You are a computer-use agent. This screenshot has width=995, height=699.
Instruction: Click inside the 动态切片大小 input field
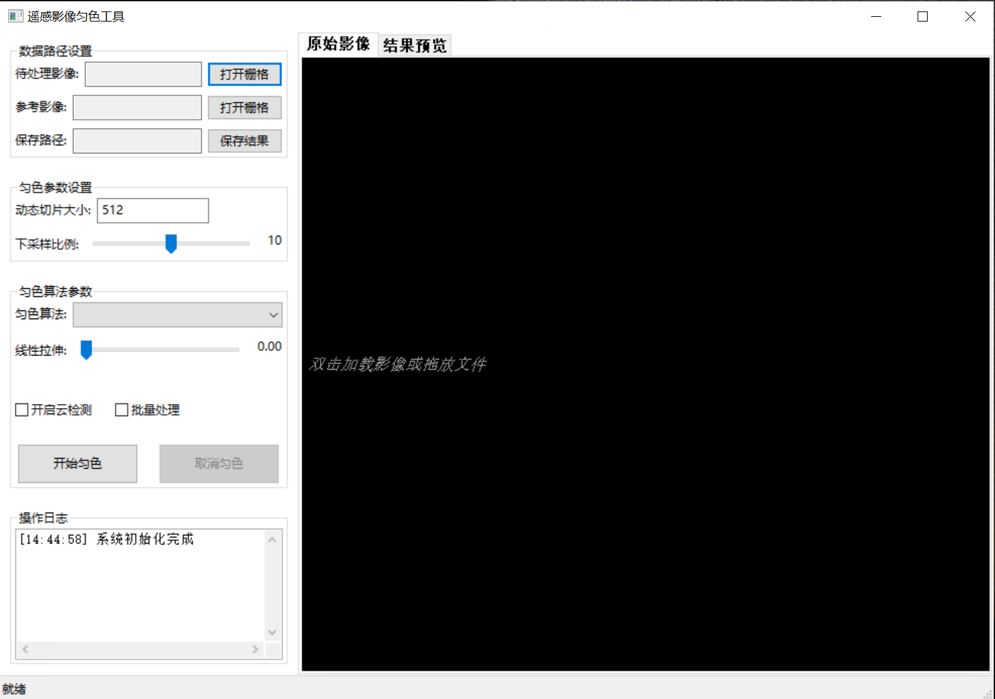pyautogui.click(x=152, y=210)
